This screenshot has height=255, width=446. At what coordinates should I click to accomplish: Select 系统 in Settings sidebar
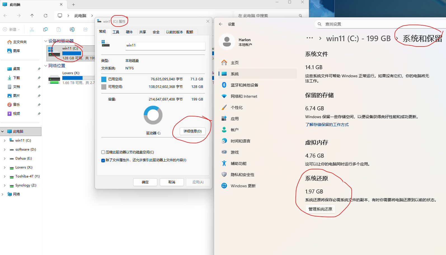click(258, 74)
